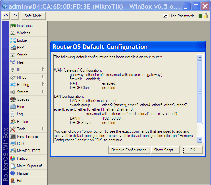Confirm dialog with the OK button

(x=192, y=150)
